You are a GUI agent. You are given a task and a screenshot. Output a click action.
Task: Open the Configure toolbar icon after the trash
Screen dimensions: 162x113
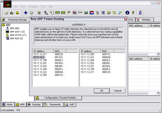click(39, 13)
